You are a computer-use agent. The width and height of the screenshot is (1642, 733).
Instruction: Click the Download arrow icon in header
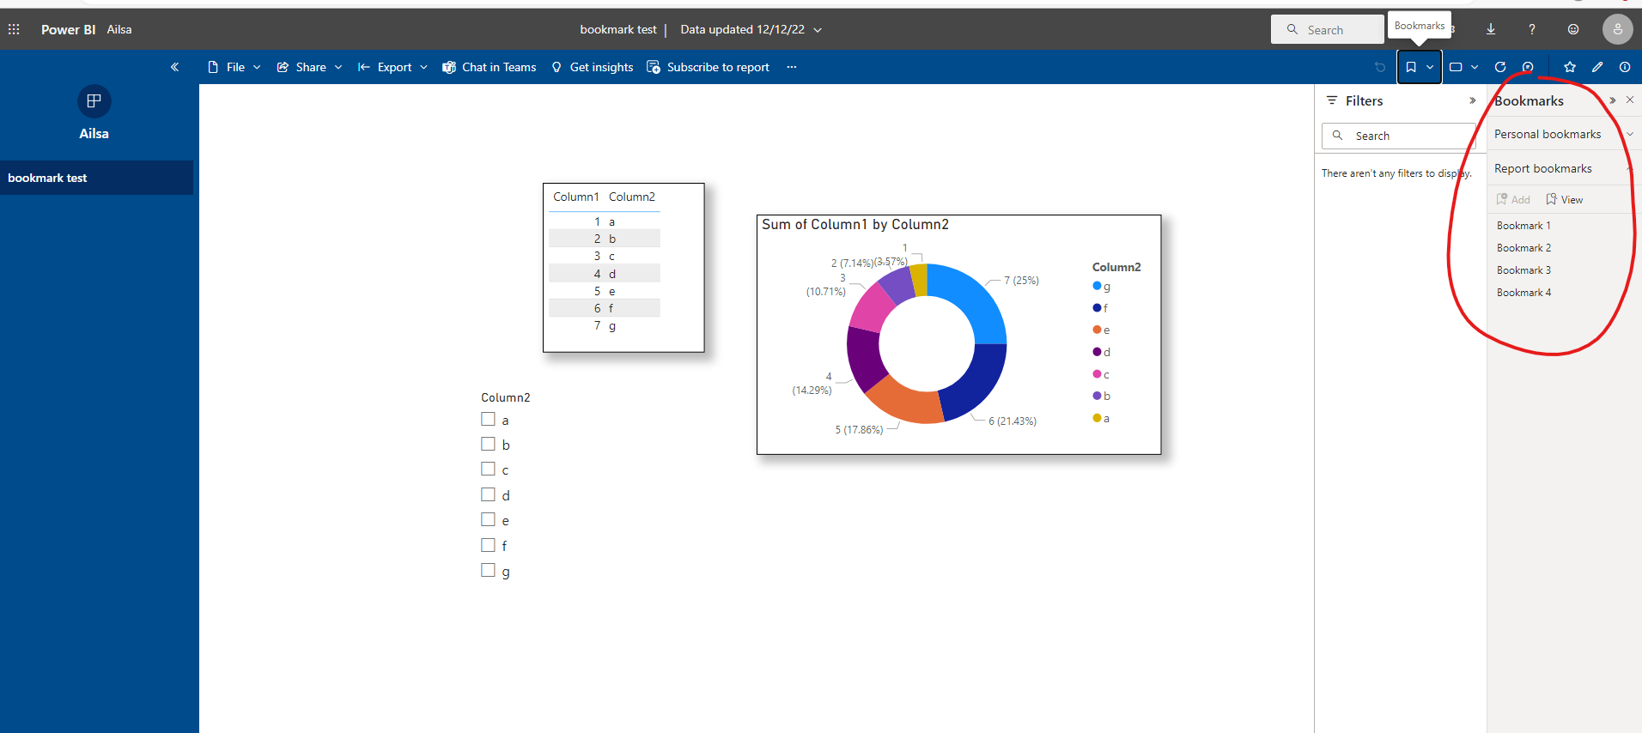click(1491, 29)
